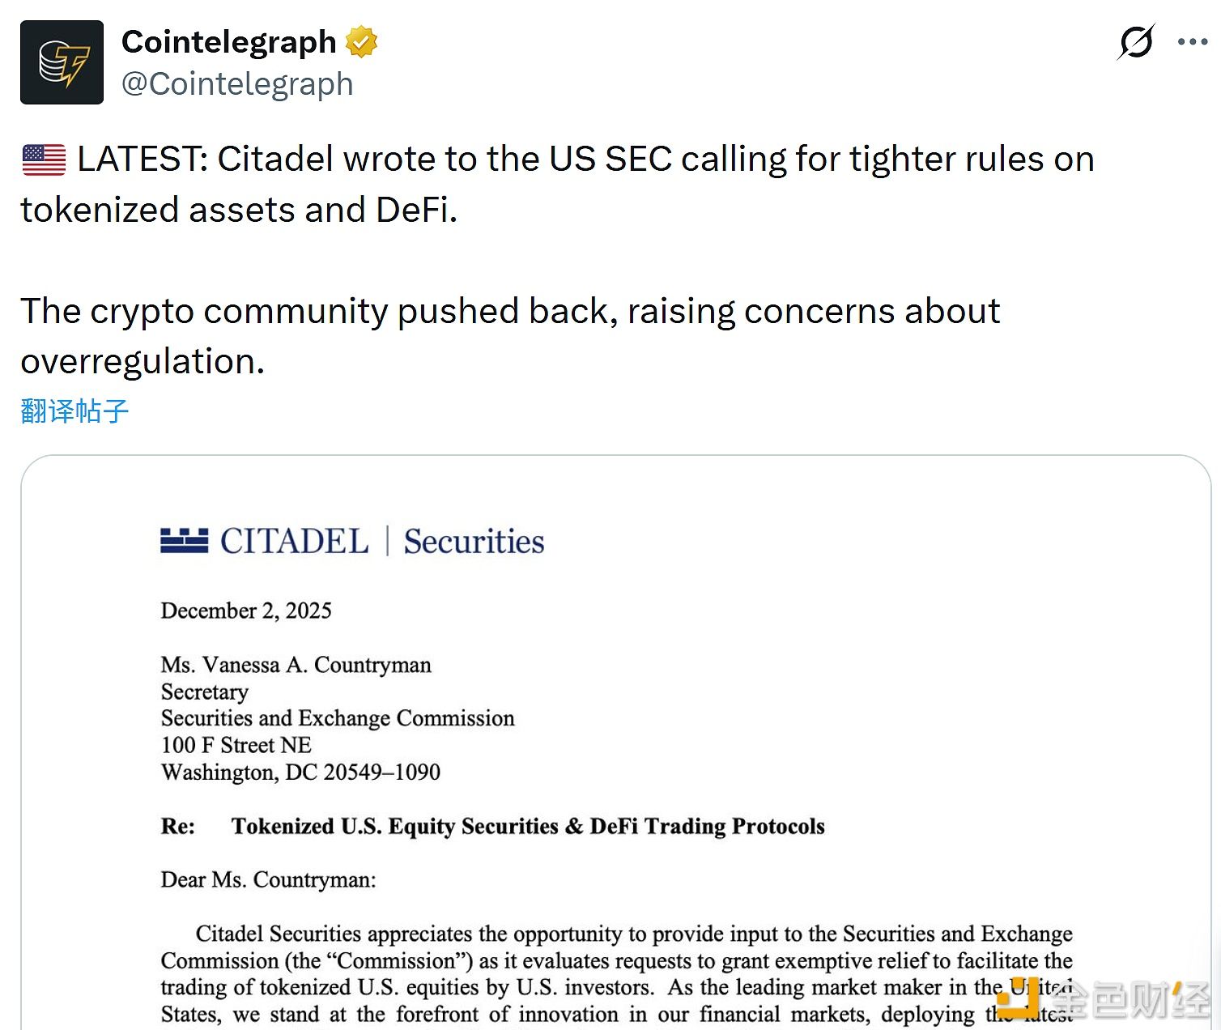Click the gold checkmark inside the verification badge

(361, 41)
